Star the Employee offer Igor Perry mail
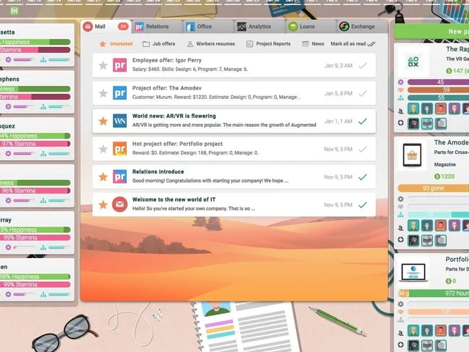Image resolution: width=469 pixels, height=352 pixels. click(x=103, y=65)
